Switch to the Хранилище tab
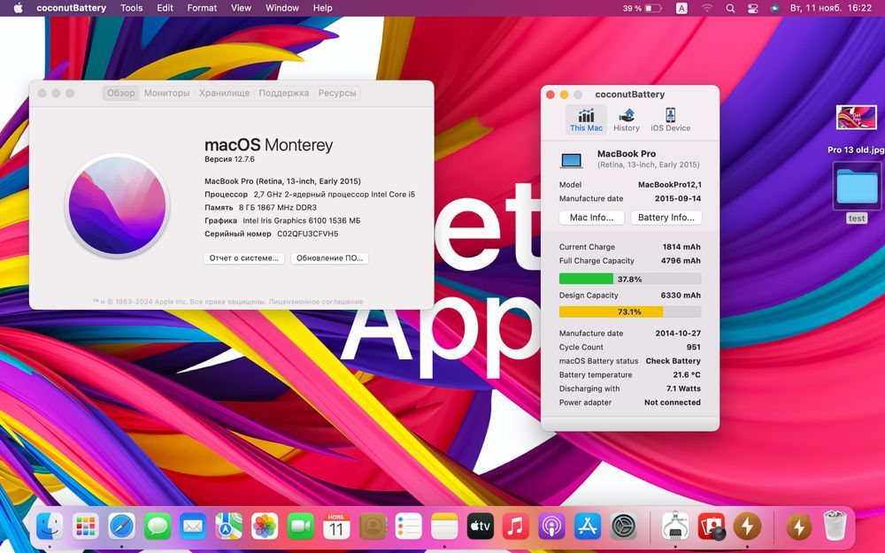 224,93
